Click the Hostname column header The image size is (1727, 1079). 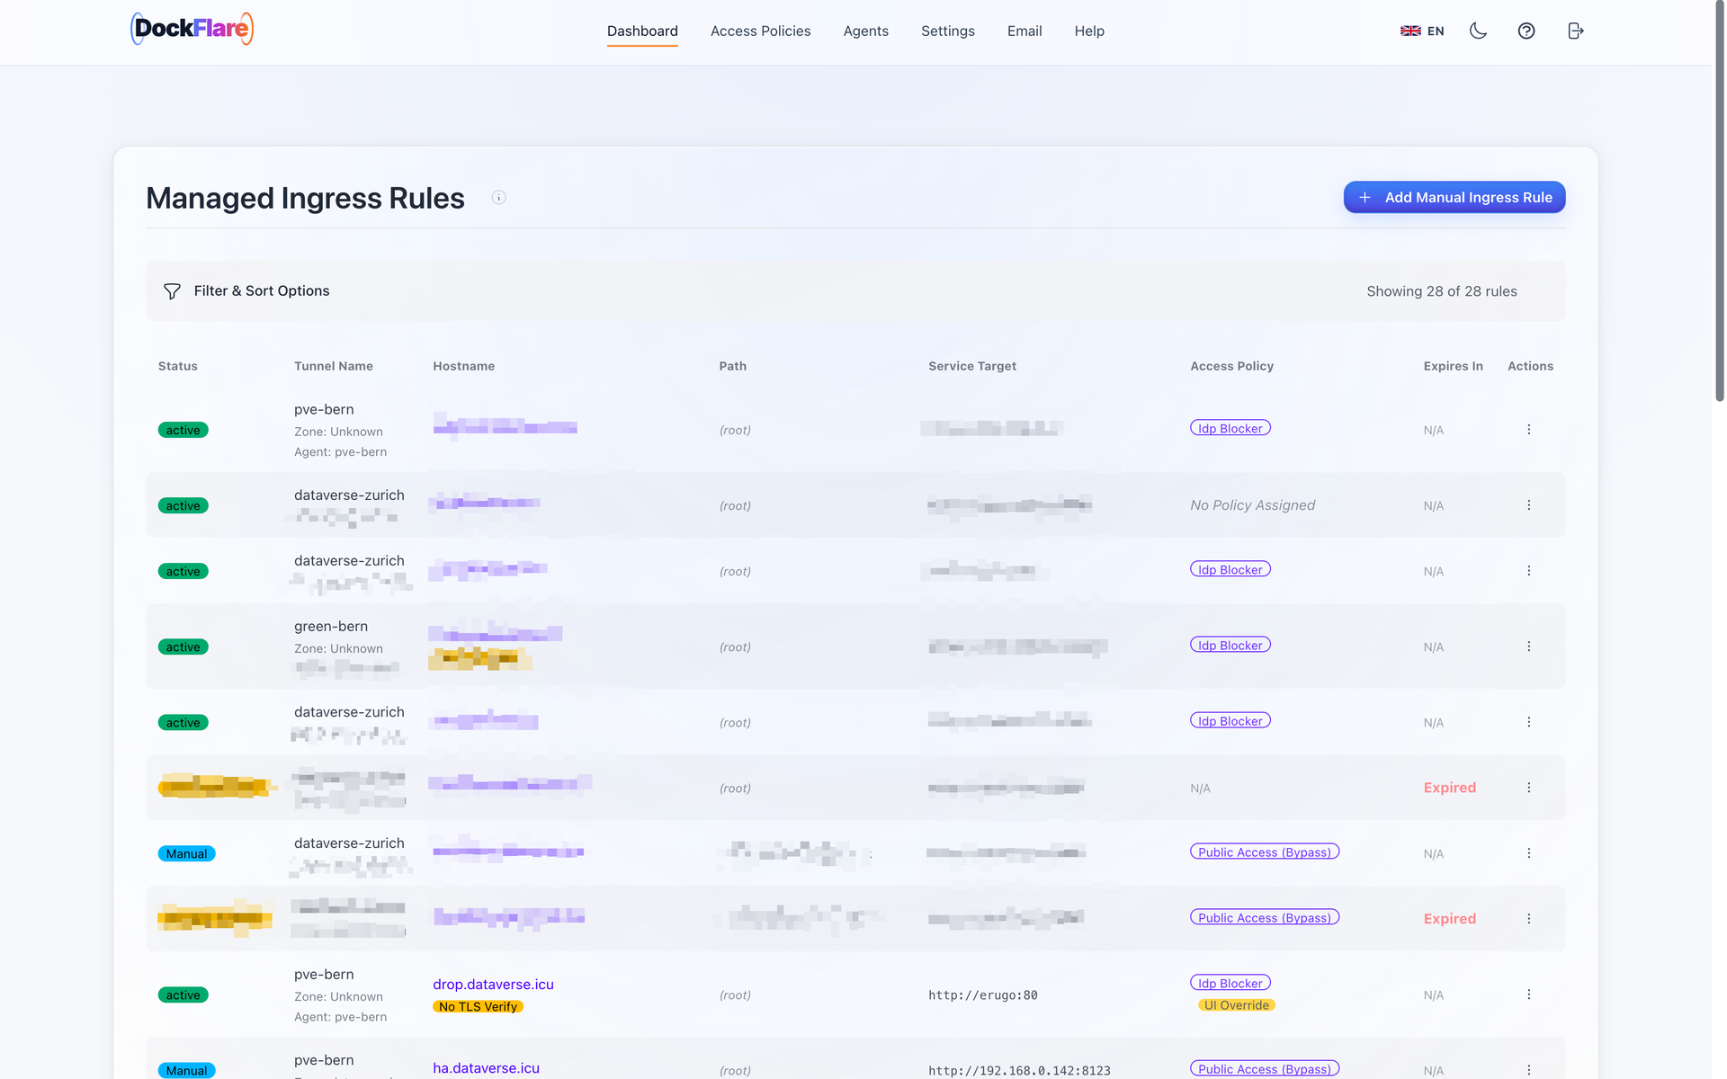[x=463, y=366]
